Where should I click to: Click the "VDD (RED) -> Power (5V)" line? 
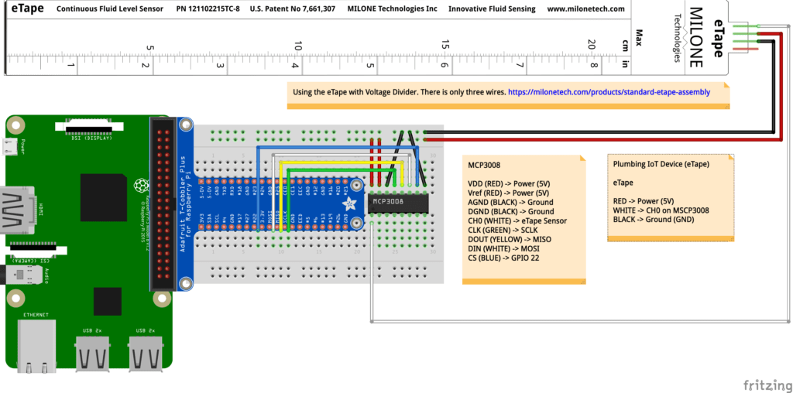[x=509, y=183]
